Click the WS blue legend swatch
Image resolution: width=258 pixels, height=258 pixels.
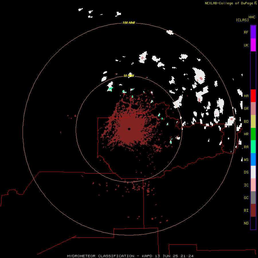click(x=253, y=159)
